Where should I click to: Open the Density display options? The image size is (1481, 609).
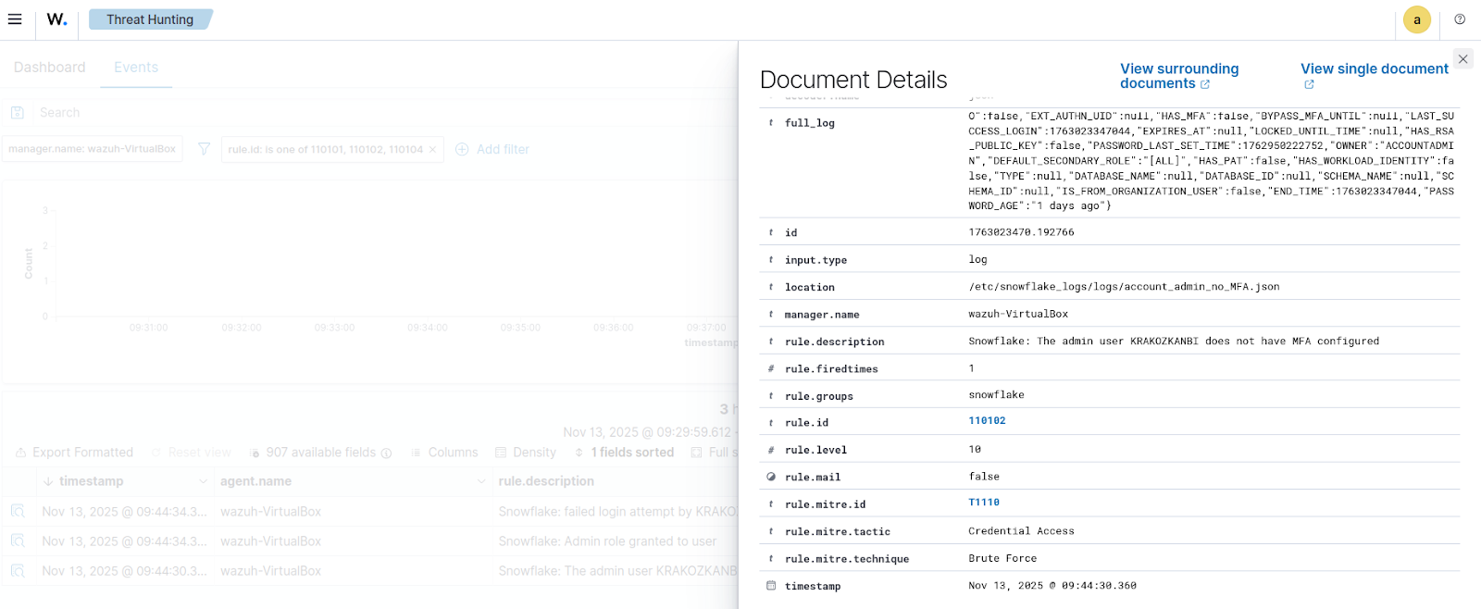[x=526, y=453]
